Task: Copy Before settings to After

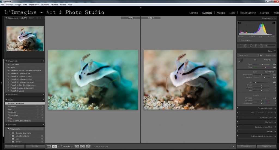Action: point(77,146)
